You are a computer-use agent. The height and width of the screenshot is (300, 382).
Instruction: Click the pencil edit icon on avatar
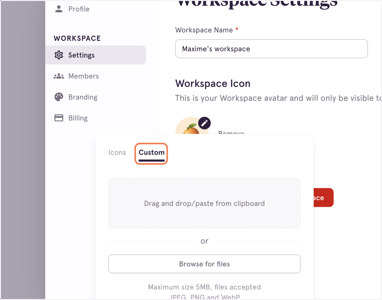coord(204,123)
